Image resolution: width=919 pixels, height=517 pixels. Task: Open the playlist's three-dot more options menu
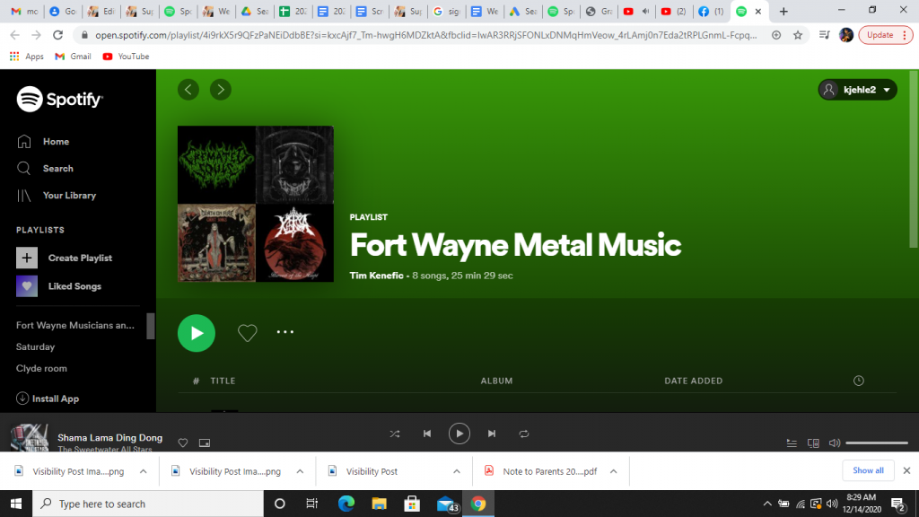point(284,332)
